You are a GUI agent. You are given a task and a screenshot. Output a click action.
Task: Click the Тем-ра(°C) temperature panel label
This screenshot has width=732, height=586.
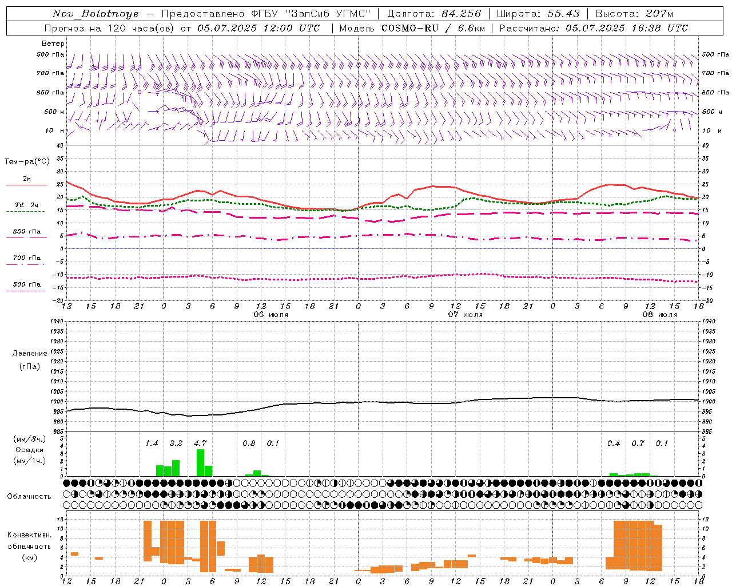(x=27, y=162)
